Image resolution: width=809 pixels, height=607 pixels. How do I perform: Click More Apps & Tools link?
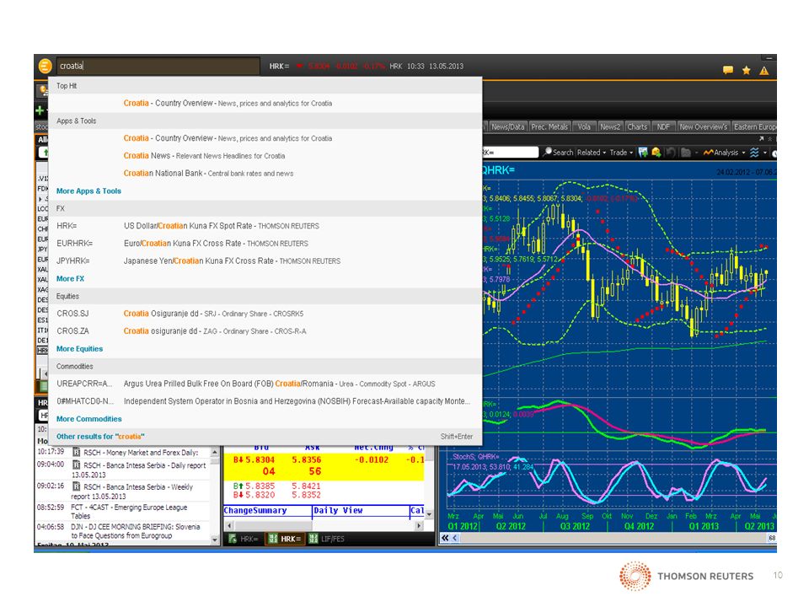click(88, 191)
